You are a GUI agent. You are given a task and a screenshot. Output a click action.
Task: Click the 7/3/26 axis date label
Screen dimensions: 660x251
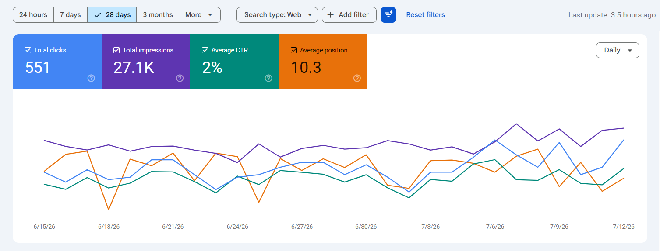click(x=431, y=227)
